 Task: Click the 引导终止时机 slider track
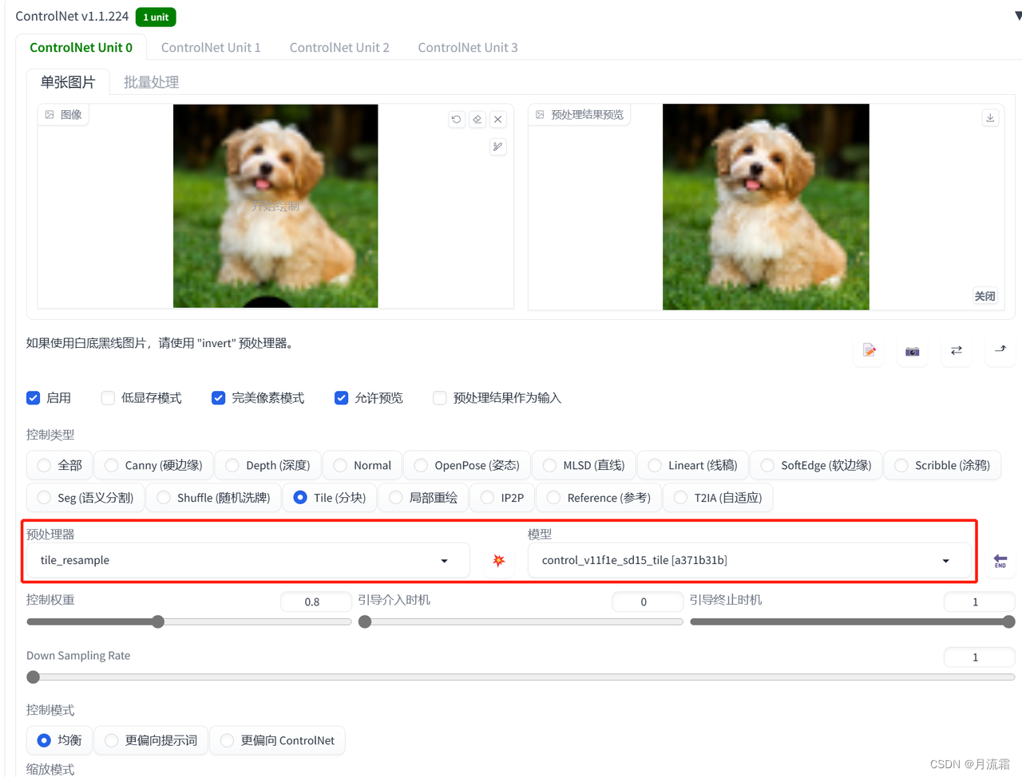pyautogui.click(x=853, y=621)
